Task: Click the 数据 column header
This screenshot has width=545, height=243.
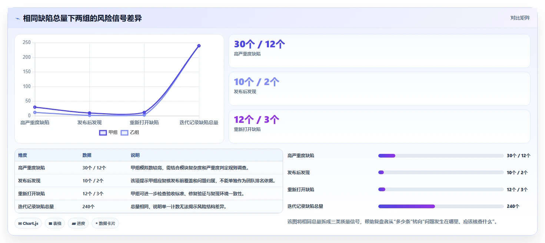Action: 87,155
